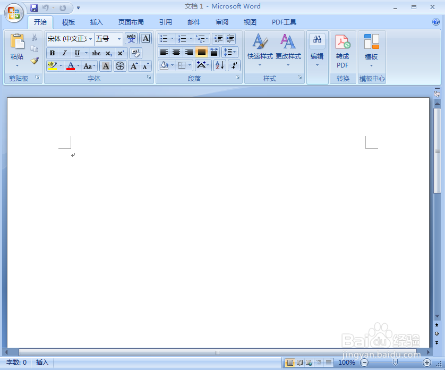This screenshot has height=370, width=445.
Task: Cut selection with the scissors icon
Action: point(35,38)
